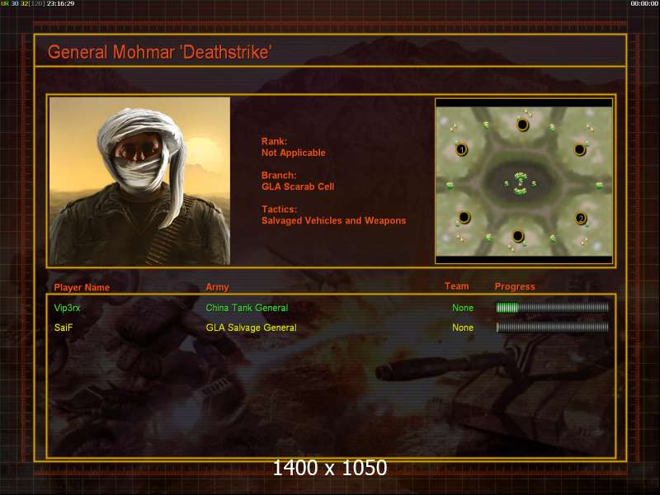Pick the unnumbered start slot right of marker 1

[580, 149]
